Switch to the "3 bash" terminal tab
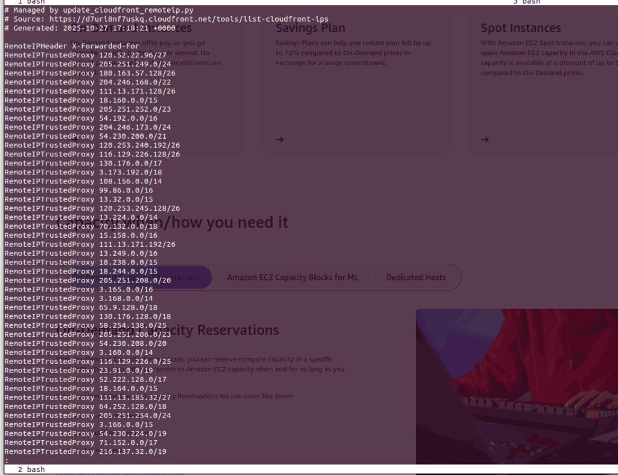618x475 pixels. pos(526,2)
